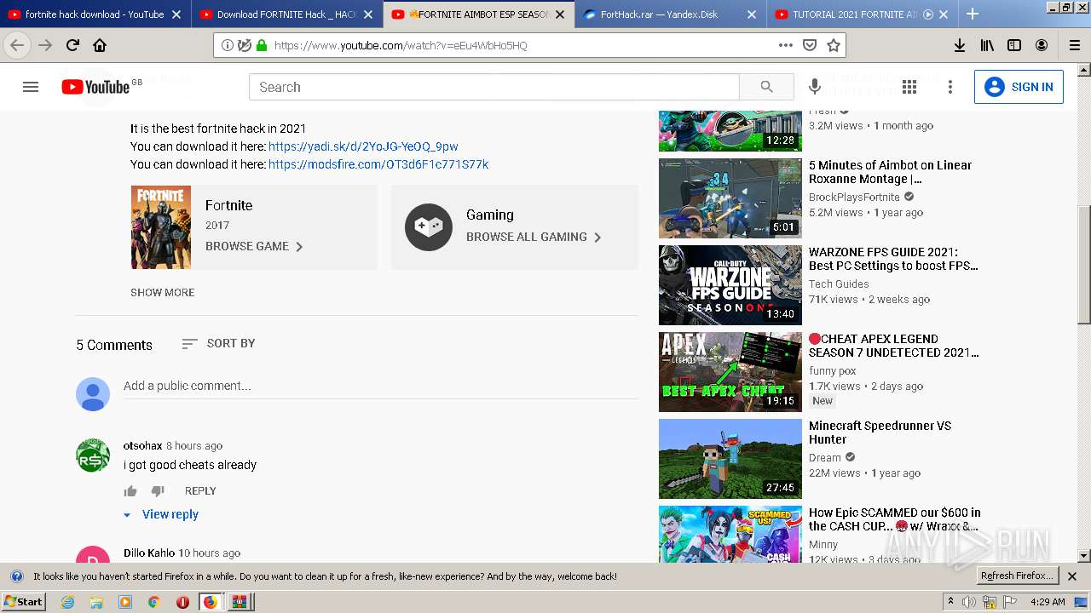The image size is (1091, 613).
Task: Dismiss the Firefox refresh notification bar
Action: click(x=1072, y=576)
